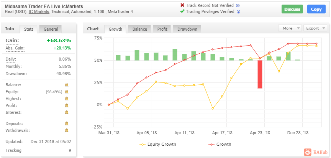Click the lock icon beside Withdrawals
This screenshot has width=331, height=158.
coord(67,130)
